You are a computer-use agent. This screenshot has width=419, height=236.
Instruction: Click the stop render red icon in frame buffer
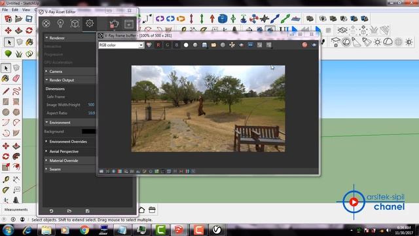[x=304, y=45]
